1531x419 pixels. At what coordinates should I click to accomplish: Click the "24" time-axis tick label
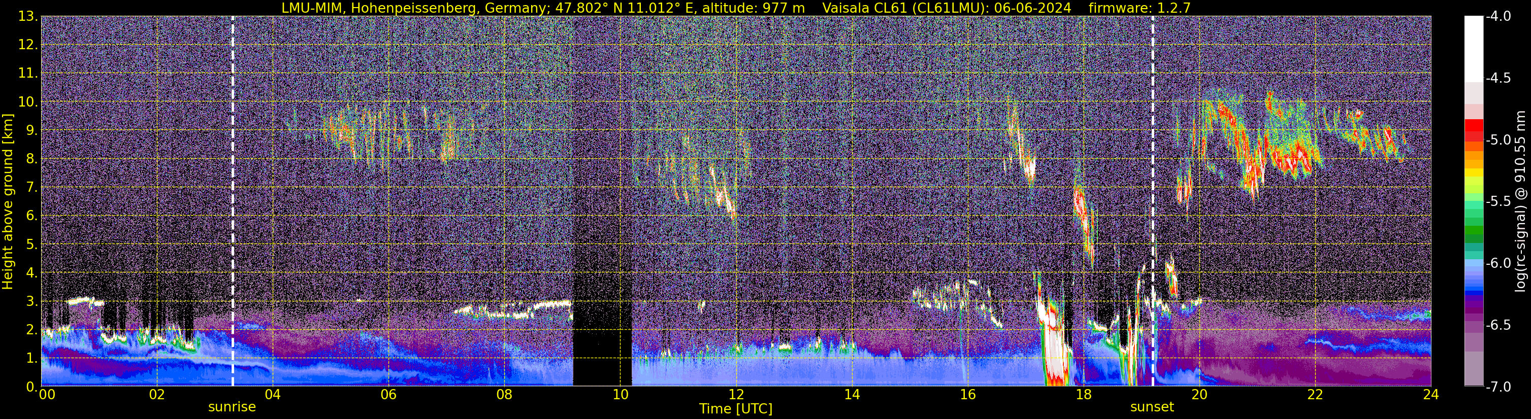(x=1431, y=395)
